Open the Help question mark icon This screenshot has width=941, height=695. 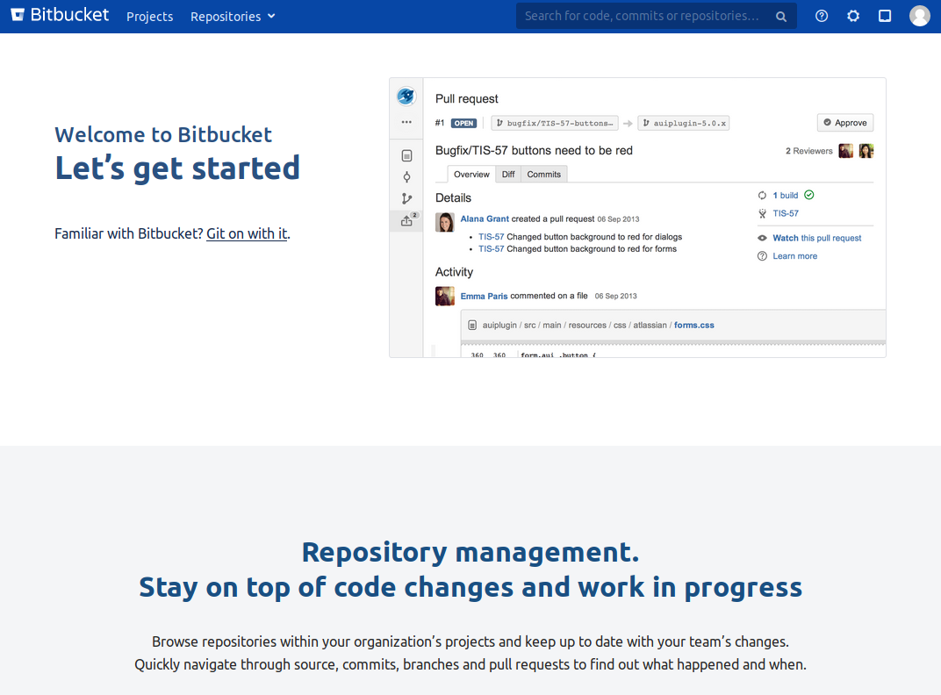click(x=822, y=16)
